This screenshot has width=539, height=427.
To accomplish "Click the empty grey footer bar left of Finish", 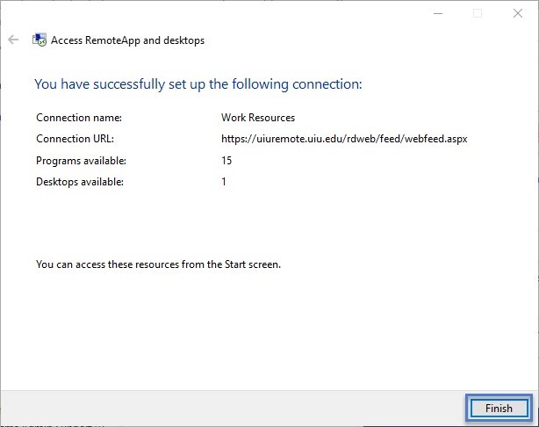I will pyautogui.click(x=233, y=408).
